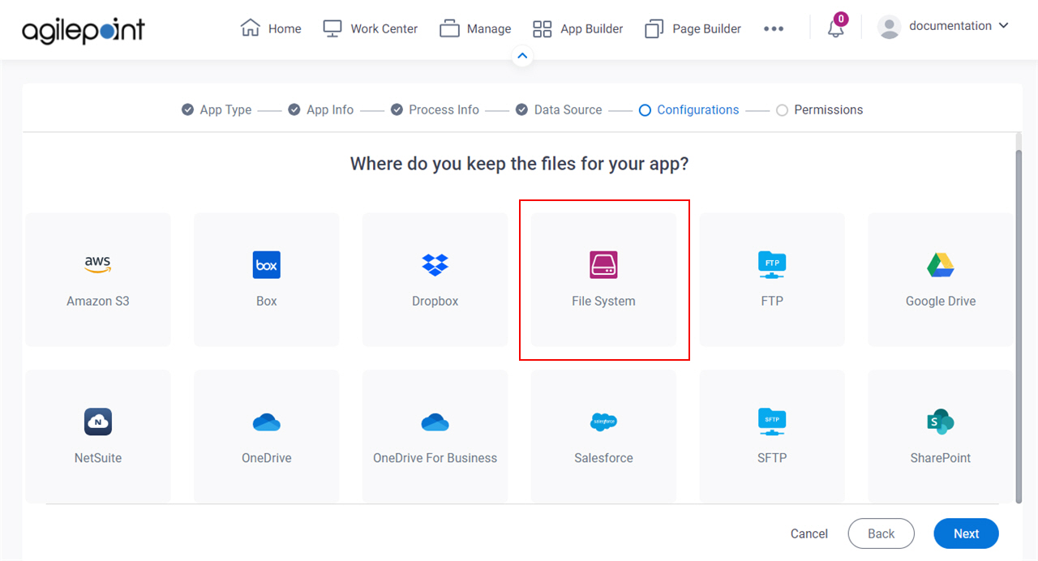Click the notification count badge
This screenshot has width=1038, height=561.
(841, 19)
